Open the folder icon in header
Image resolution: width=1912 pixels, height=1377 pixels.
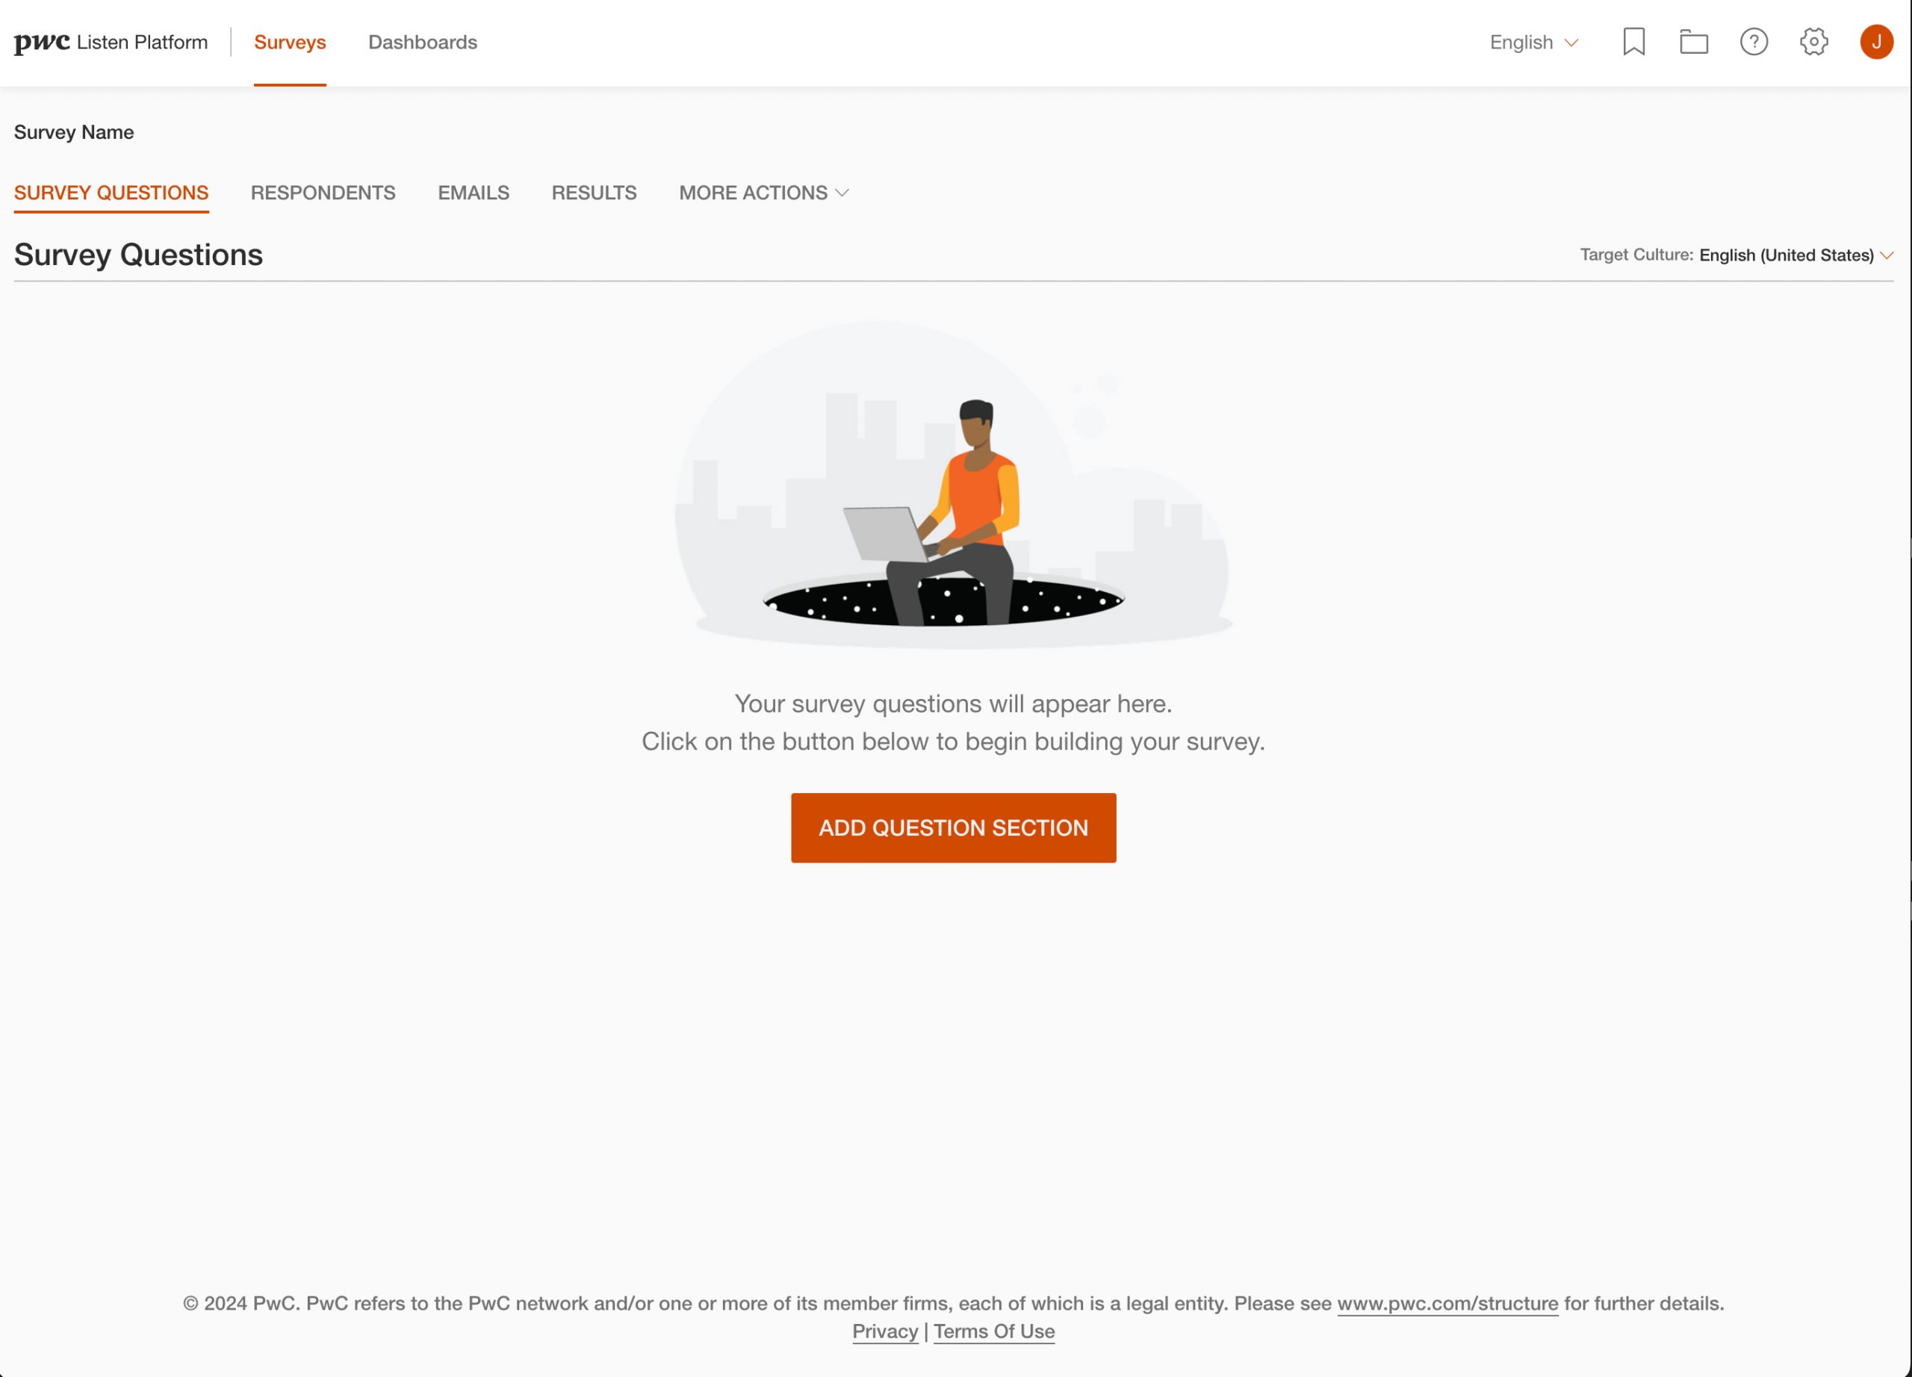point(1693,42)
